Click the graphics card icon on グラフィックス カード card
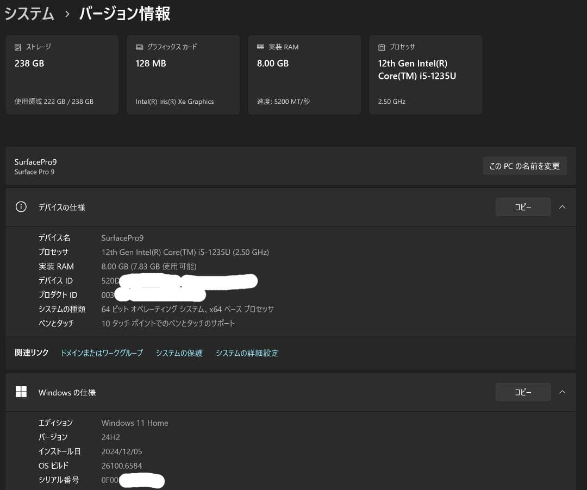Image resolution: width=587 pixels, height=490 pixels. (x=140, y=47)
